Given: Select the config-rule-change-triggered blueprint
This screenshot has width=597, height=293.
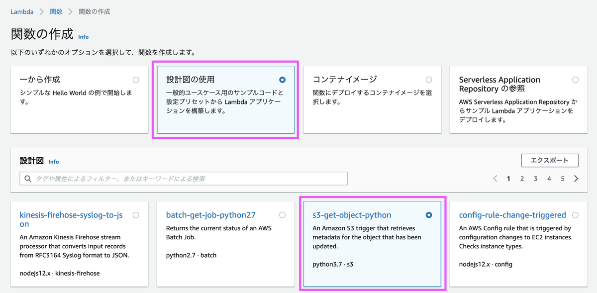Looking at the screenshot, I should pos(575,214).
